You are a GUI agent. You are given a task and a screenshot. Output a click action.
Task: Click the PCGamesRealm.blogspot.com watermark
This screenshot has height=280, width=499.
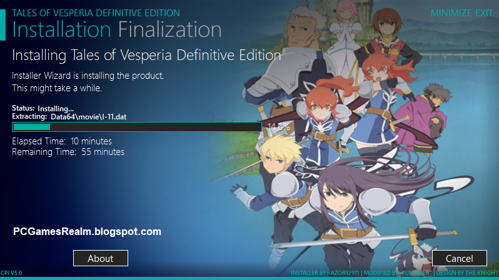87,231
